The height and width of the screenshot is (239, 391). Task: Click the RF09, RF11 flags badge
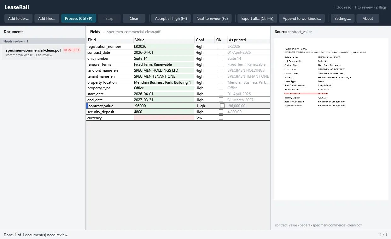(72, 50)
